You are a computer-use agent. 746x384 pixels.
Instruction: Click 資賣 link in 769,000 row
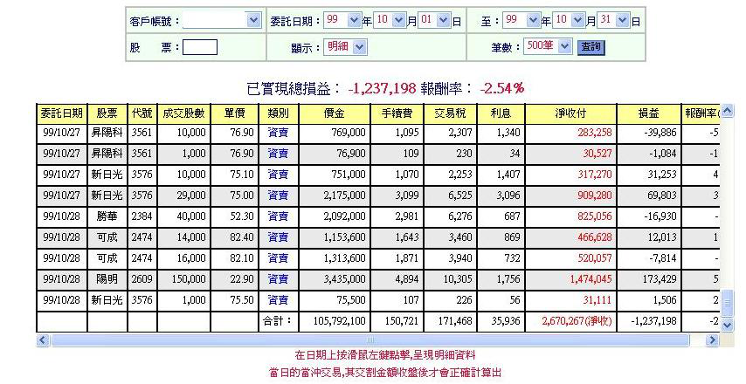[x=278, y=133]
